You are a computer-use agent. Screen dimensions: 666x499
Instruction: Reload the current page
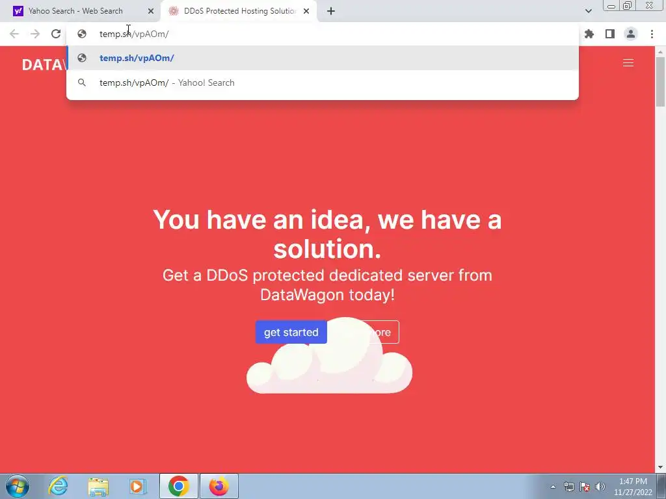point(56,34)
